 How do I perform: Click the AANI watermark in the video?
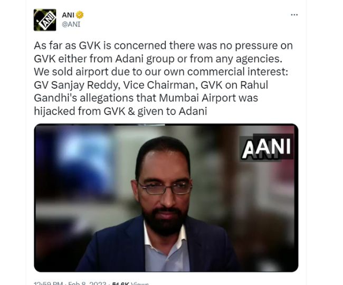tap(266, 147)
